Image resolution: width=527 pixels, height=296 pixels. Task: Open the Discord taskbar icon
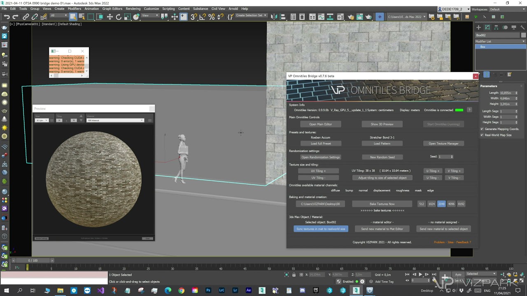pos(303,290)
